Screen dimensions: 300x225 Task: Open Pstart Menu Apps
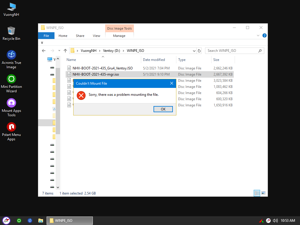point(11,132)
